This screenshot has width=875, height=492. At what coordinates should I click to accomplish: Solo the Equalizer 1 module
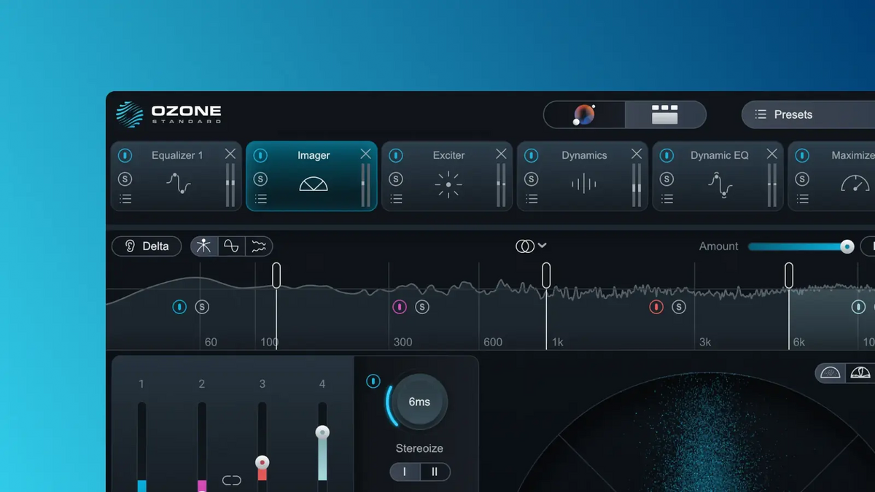click(125, 179)
